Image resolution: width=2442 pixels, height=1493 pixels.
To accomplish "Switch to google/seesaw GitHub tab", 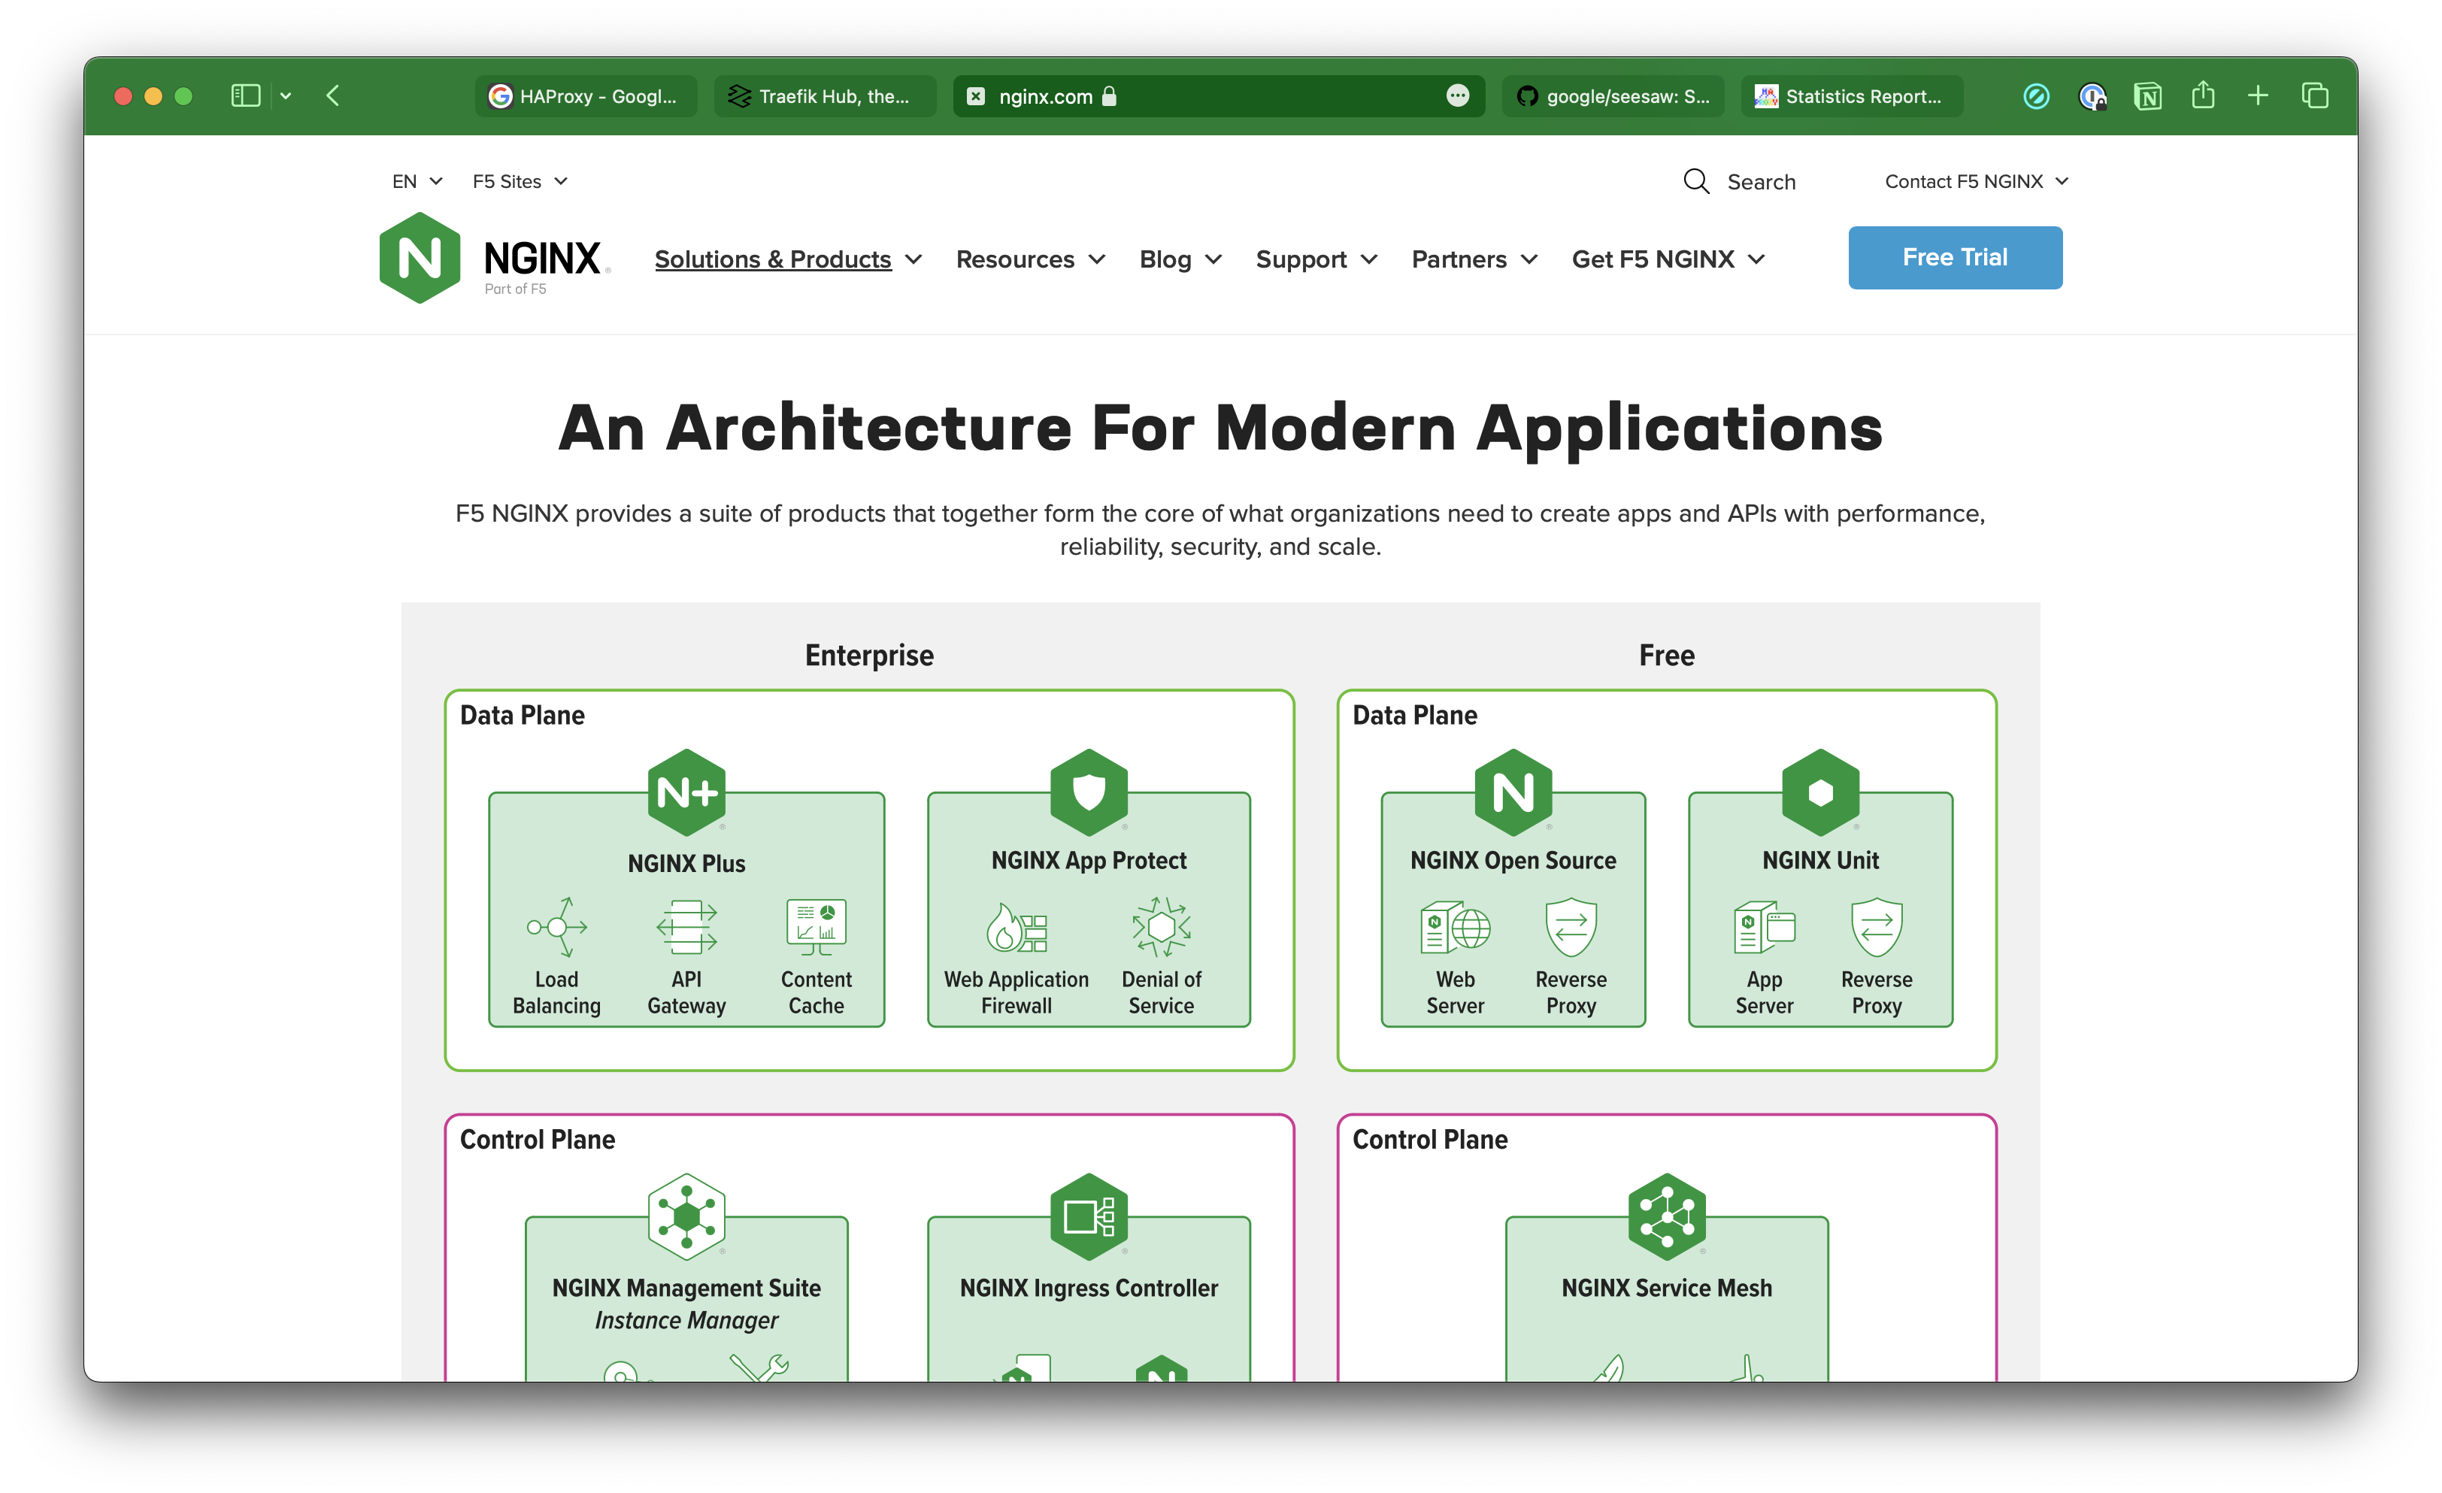I will [x=1613, y=96].
